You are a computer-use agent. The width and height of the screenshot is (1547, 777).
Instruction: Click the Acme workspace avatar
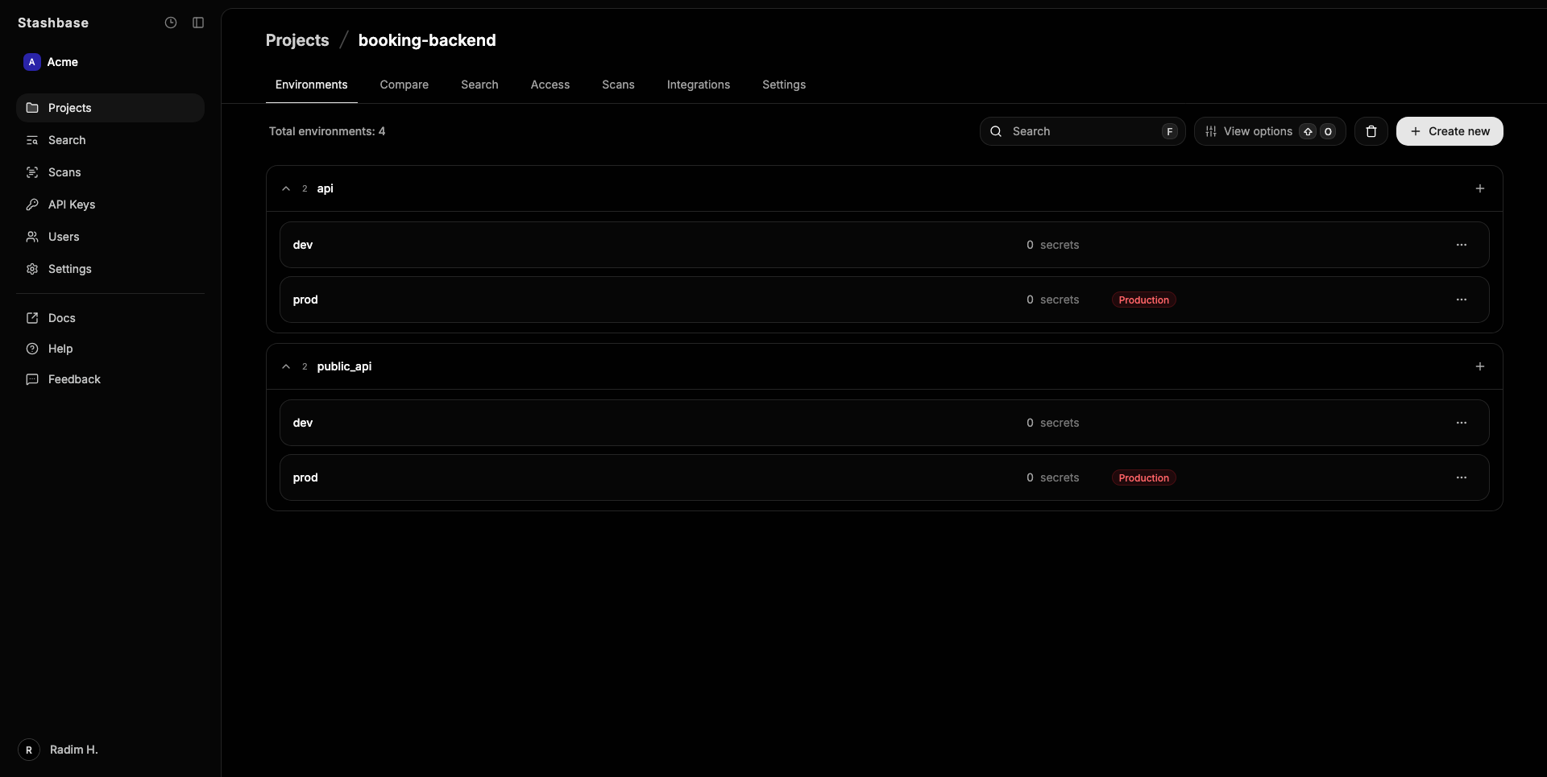tap(32, 62)
